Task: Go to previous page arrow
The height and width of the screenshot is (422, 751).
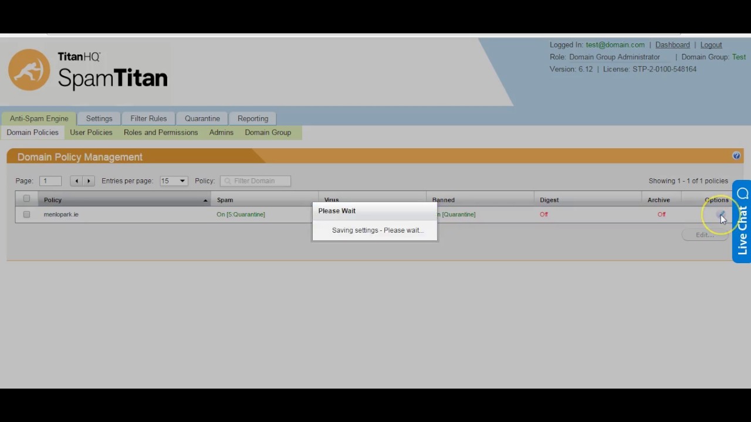Action: [x=76, y=181]
